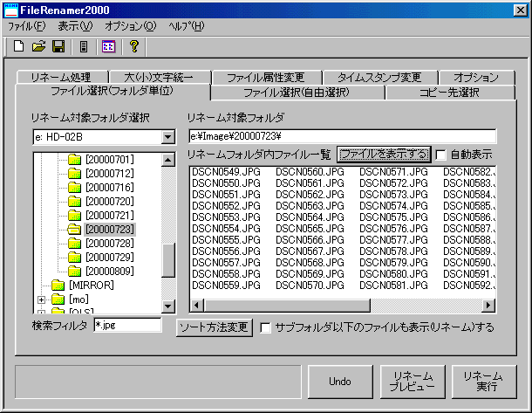Click the リネームプレビュー button

click(x=413, y=382)
